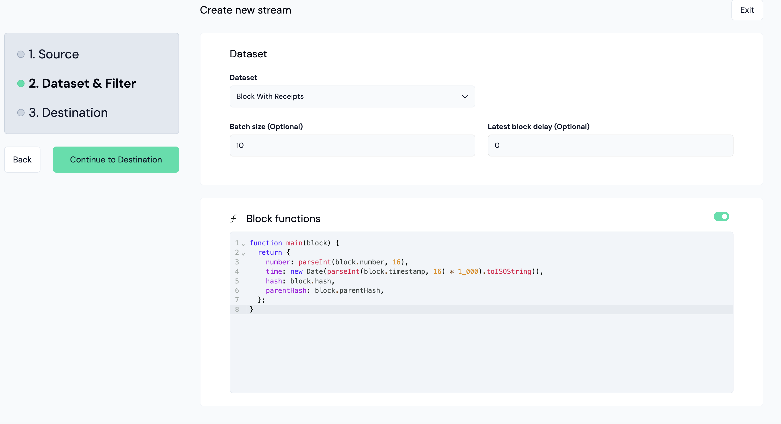Viewport: 781px width, 424px height.
Task: Click Continue to Destination button
Action: [116, 160]
